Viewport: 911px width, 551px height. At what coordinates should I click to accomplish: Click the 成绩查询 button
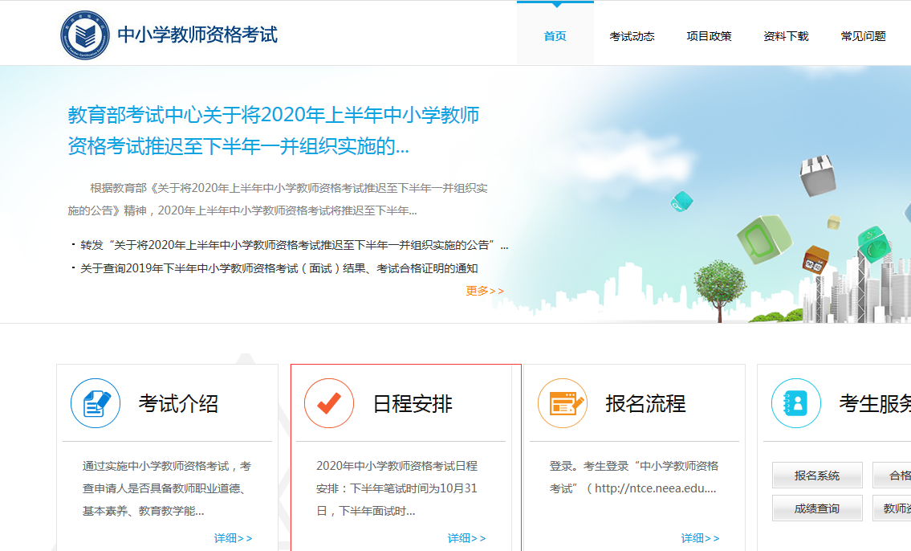click(817, 508)
